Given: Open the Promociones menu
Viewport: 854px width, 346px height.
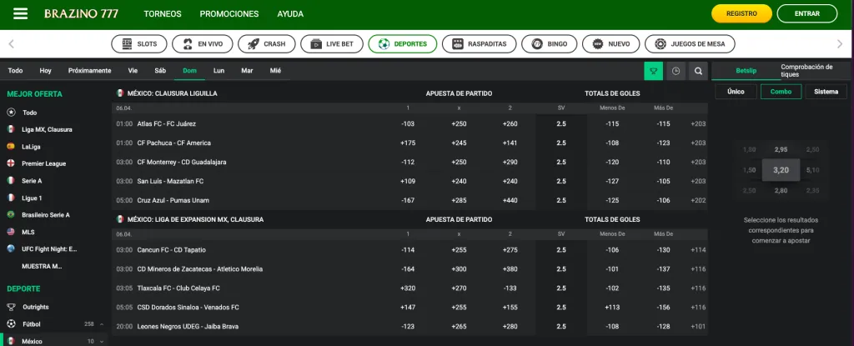Looking at the screenshot, I should click(x=229, y=14).
